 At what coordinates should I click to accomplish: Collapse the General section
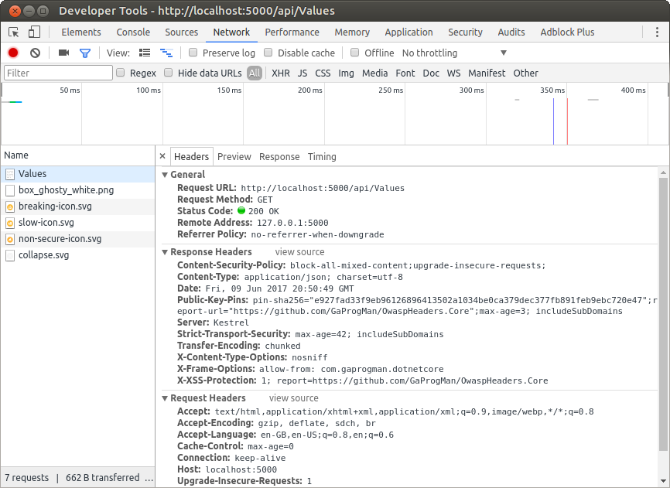pos(165,175)
